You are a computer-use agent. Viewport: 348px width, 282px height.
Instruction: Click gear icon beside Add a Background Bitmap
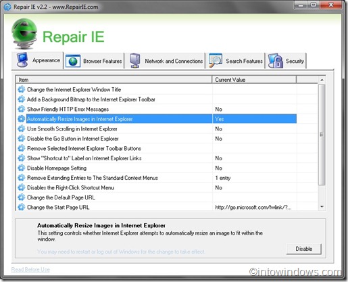click(x=22, y=99)
